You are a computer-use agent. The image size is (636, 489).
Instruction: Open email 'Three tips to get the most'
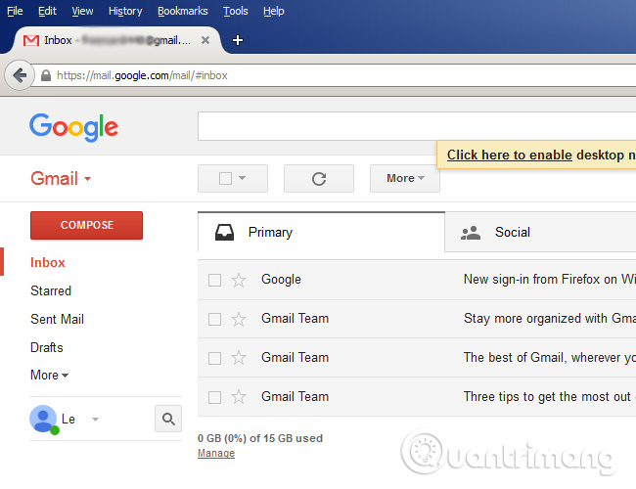[550, 396]
